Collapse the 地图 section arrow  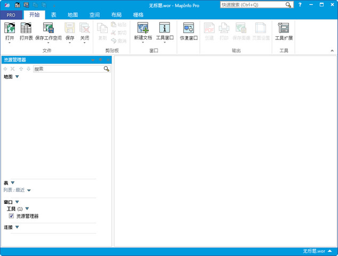[x=17, y=77]
